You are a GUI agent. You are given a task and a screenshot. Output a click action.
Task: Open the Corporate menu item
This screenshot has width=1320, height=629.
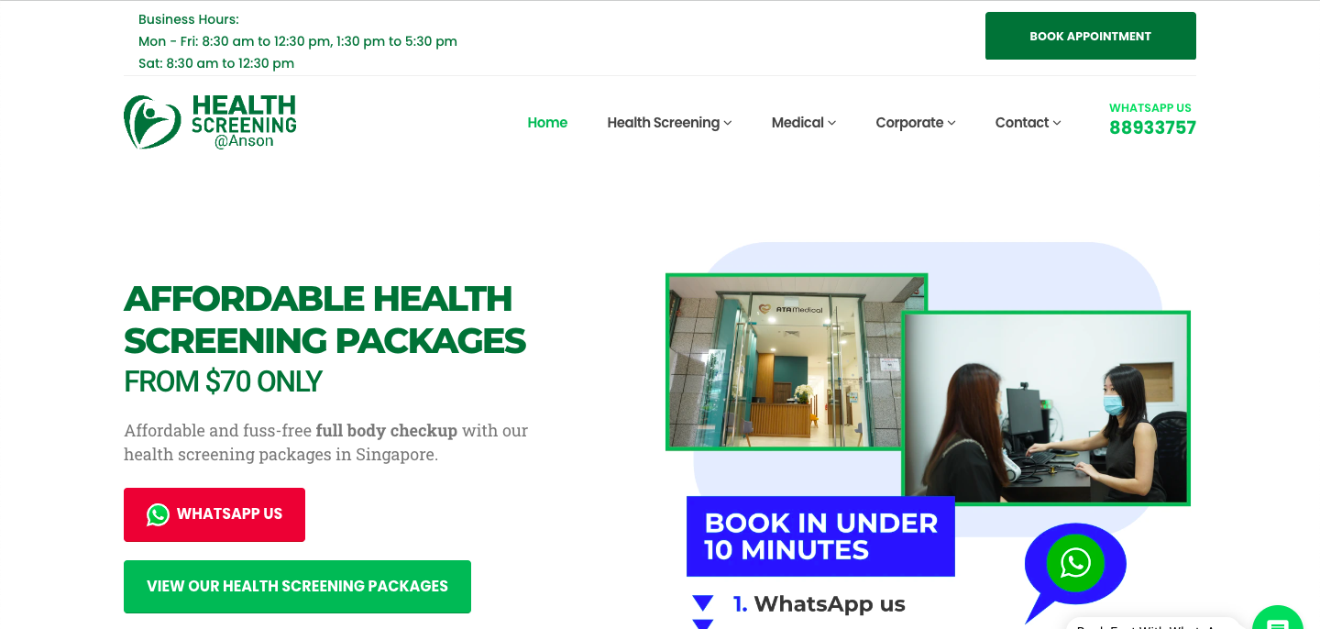click(x=909, y=123)
